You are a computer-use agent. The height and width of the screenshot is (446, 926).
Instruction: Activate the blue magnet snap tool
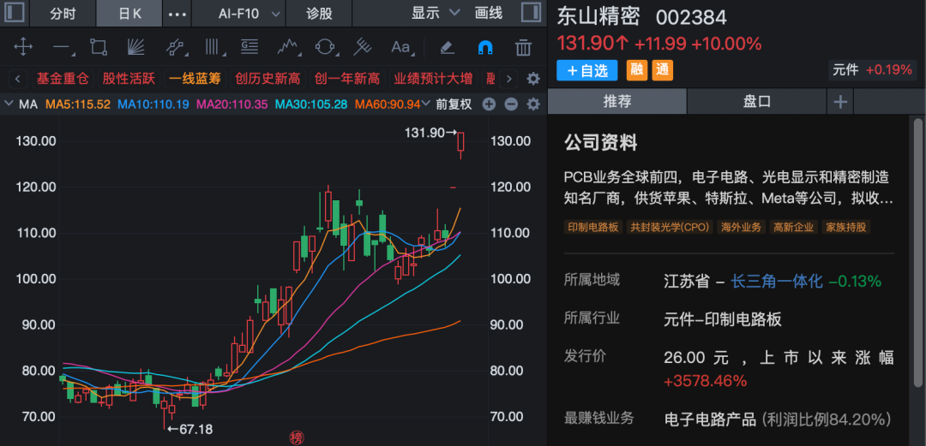coord(485,47)
